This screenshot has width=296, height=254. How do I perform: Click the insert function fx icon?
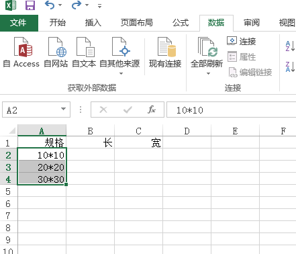[x=152, y=110]
